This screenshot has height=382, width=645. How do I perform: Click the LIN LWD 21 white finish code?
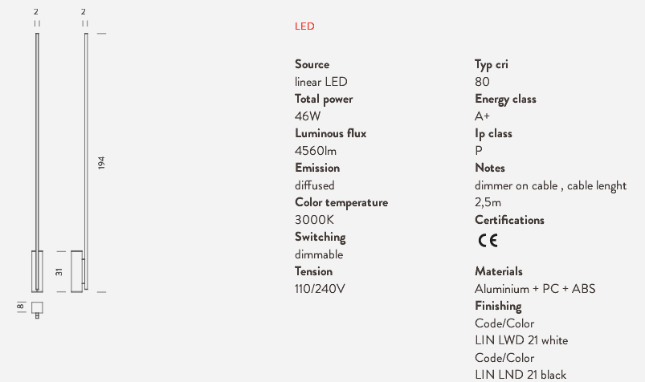coord(521,340)
